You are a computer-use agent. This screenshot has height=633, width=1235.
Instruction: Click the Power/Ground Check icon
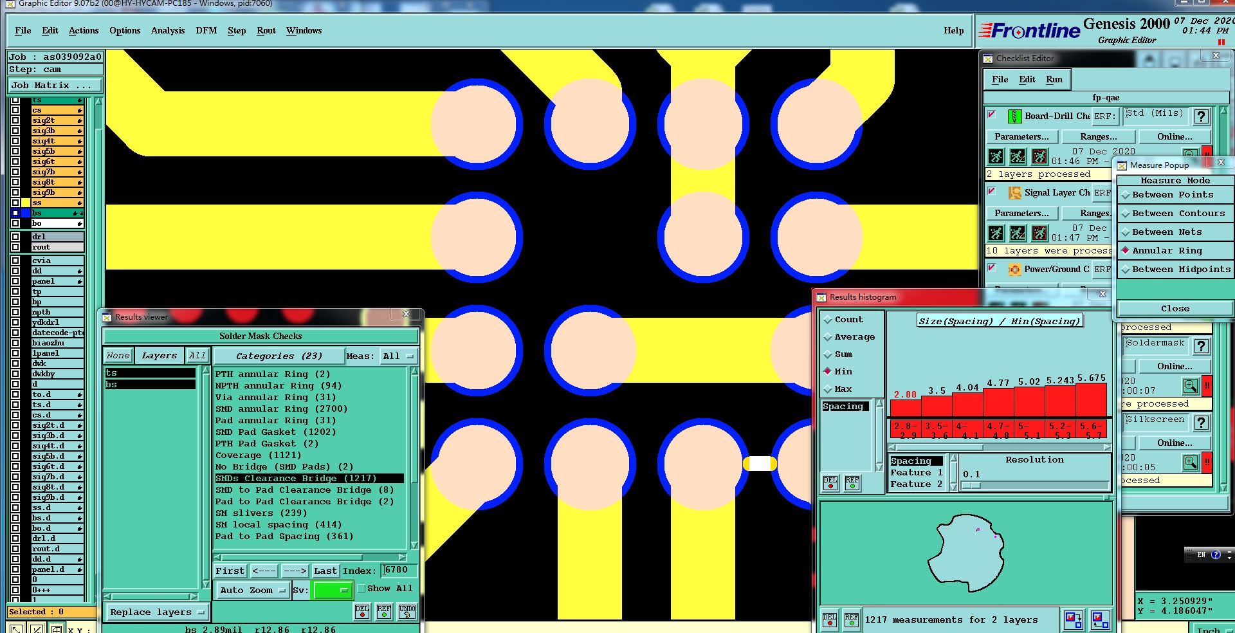[x=1014, y=270]
